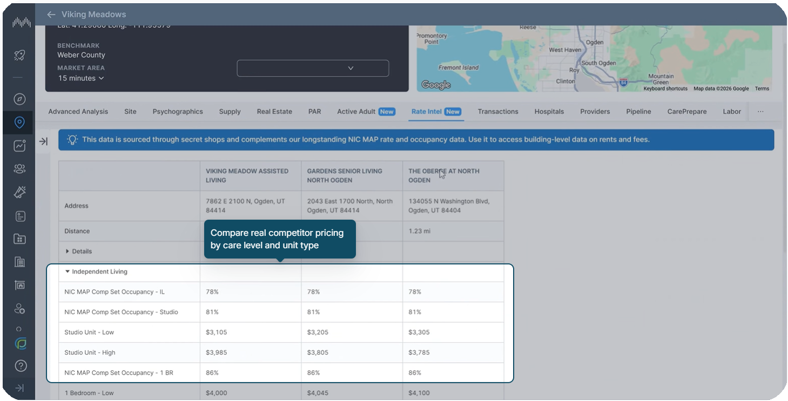This screenshot has width=788, height=401.
Task: Click the megaphone sidebar icon
Action: click(x=20, y=192)
